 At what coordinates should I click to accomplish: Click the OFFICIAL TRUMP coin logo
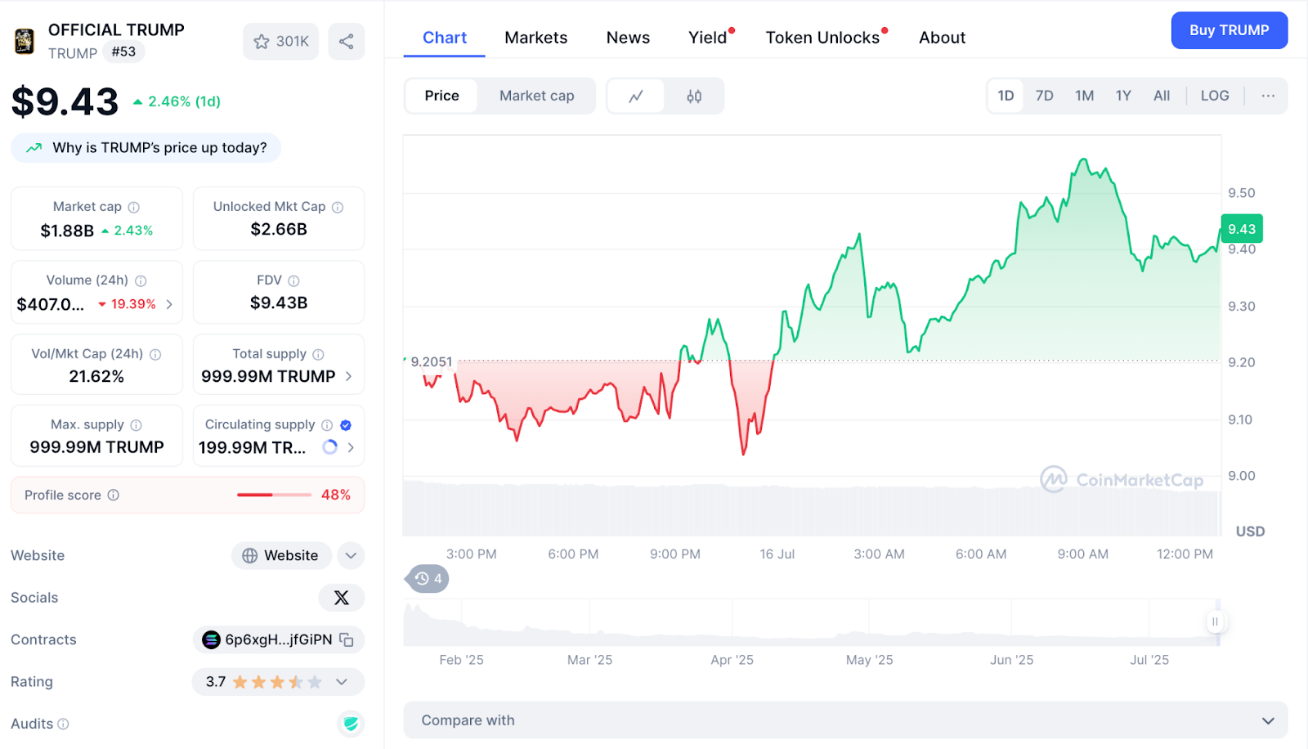25,41
